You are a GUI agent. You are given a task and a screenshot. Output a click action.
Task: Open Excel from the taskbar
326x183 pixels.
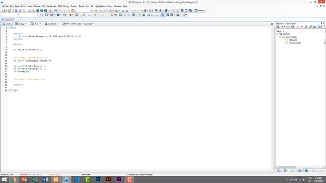click(35, 179)
